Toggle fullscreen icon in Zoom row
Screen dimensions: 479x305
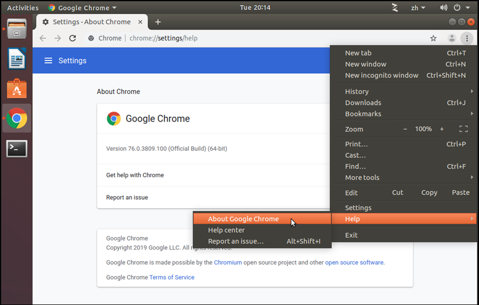tap(463, 129)
